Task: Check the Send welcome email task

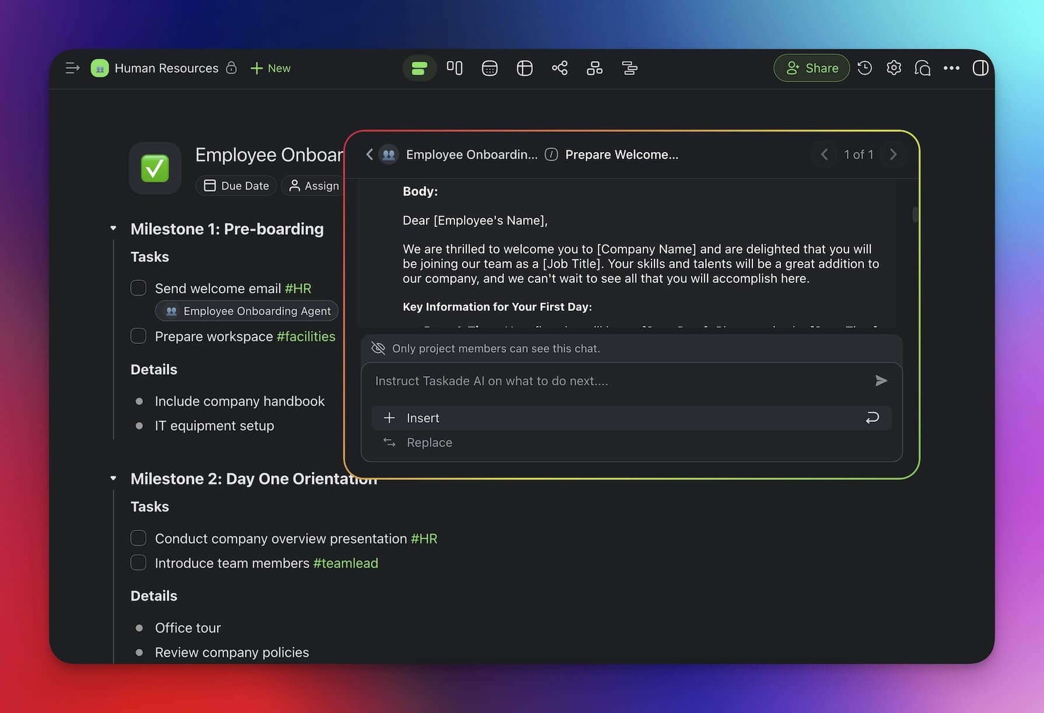Action: point(138,288)
